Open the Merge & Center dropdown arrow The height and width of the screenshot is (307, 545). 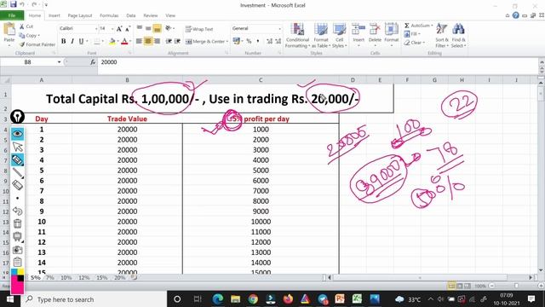point(227,42)
